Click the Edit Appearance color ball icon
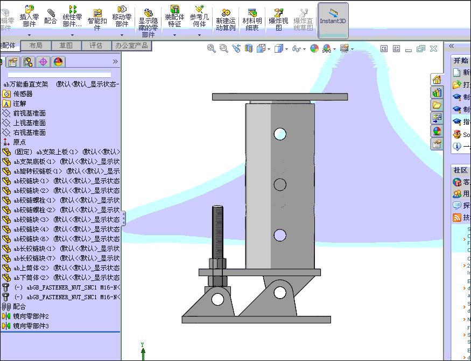 click(x=314, y=48)
